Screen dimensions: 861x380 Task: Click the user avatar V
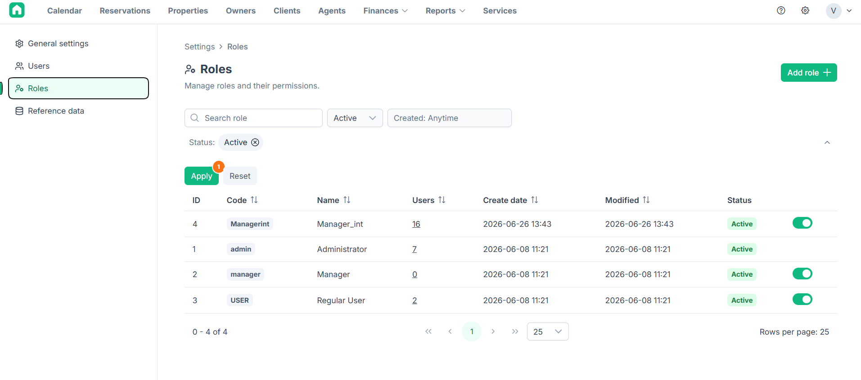tap(834, 11)
